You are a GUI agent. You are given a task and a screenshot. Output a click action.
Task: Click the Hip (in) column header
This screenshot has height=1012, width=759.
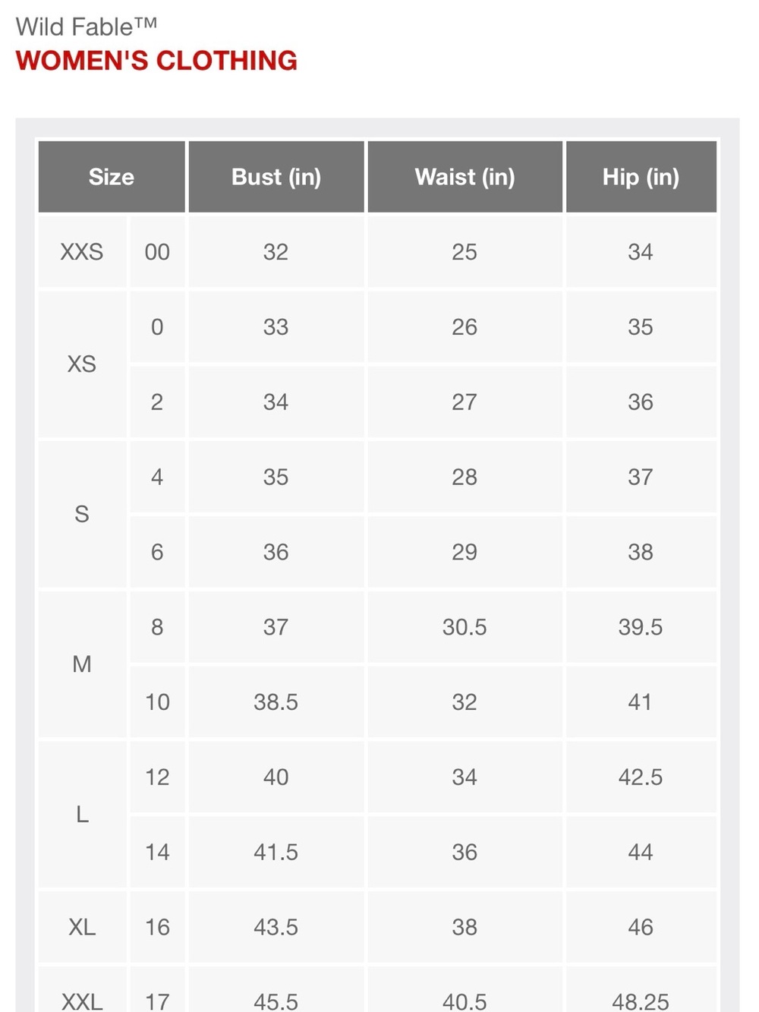(x=641, y=177)
